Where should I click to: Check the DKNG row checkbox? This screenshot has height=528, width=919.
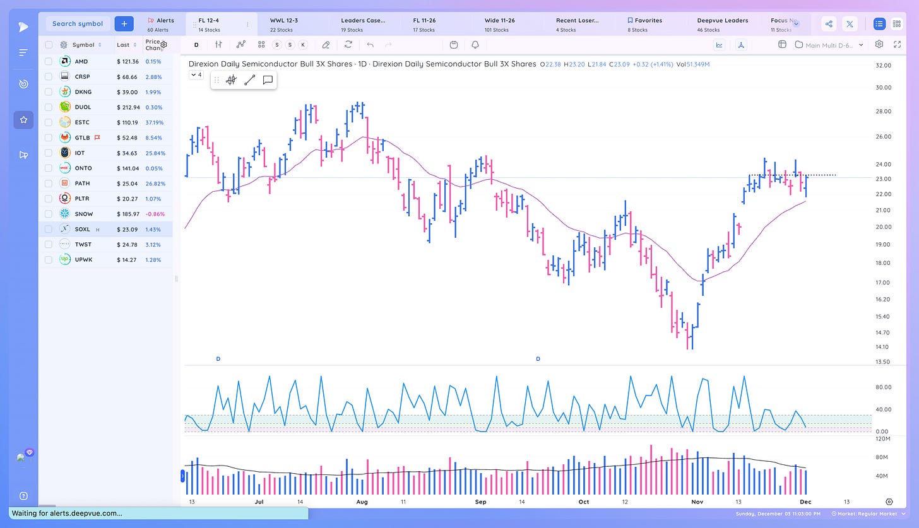coord(49,92)
